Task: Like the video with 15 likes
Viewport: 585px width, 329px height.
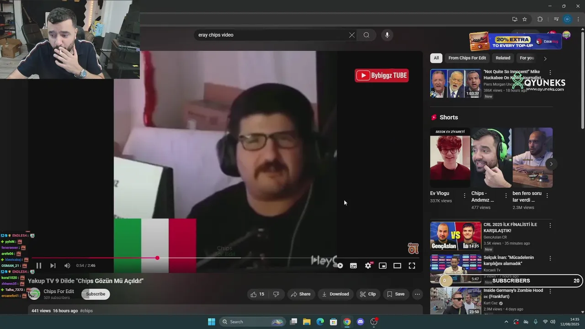Action: [257, 294]
